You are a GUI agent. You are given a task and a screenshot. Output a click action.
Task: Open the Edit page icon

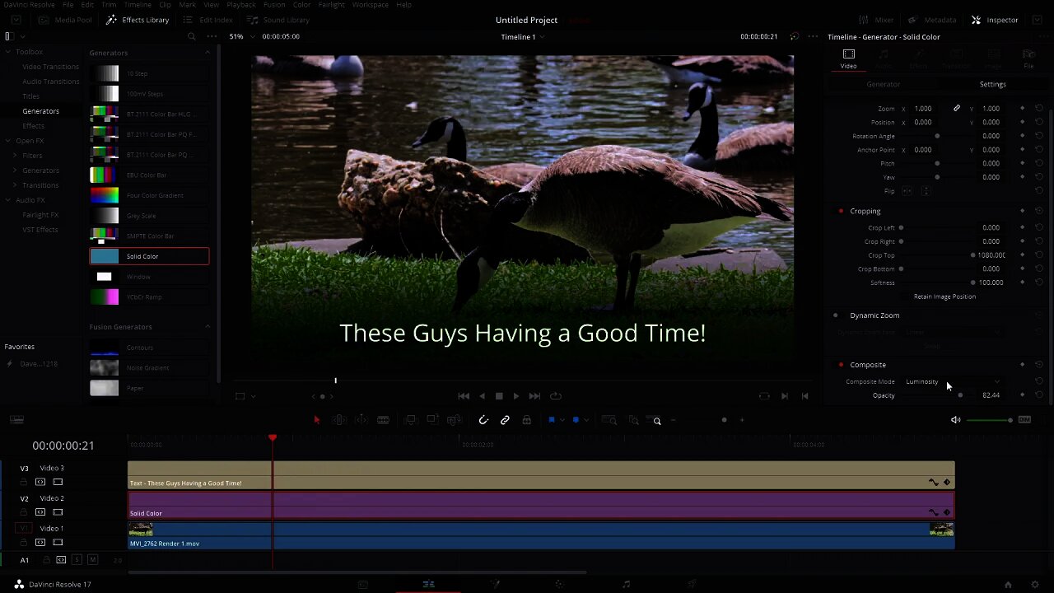(x=428, y=584)
